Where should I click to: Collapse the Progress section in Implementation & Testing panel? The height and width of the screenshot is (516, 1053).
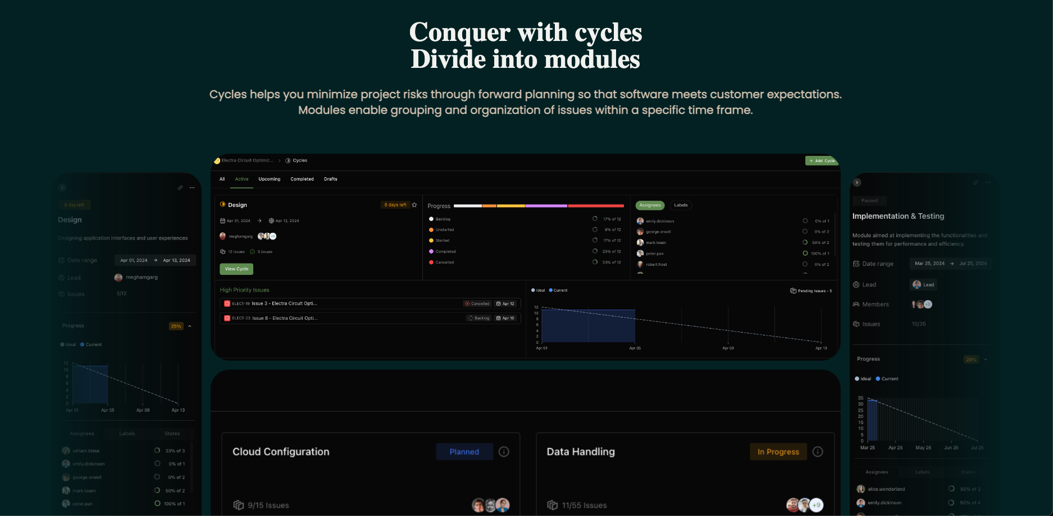(986, 360)
